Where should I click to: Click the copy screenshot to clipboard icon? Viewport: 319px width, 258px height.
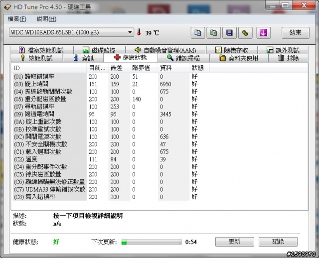point(214,33)
